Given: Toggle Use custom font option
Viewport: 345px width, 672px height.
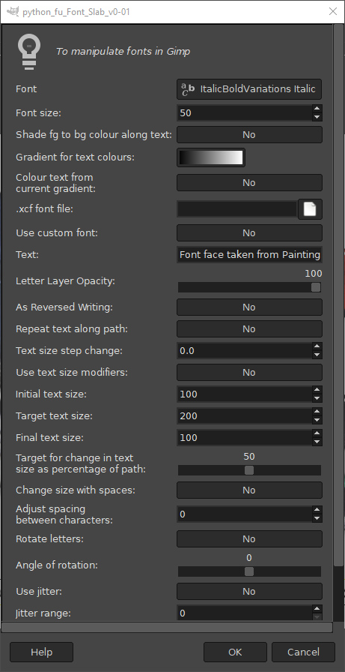Looking at the screenshot, I should pyautogui.click(x=249, y=232).
